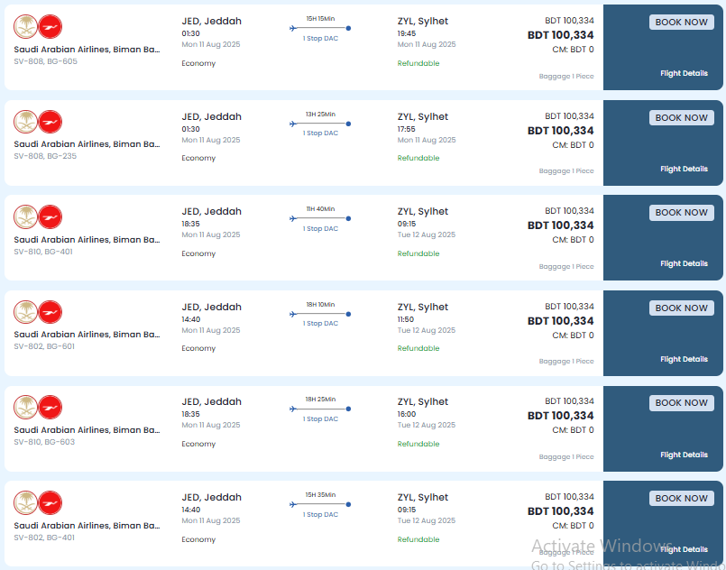The image size is (726, 570).
Task: Click Saudi Arabian Airlines logo for SV-810, BG-603 flight
Action: click(25, 408)
